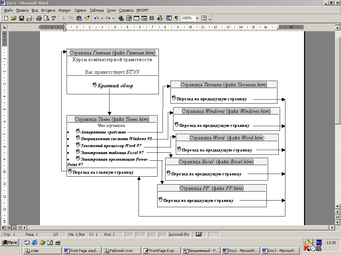
Task: Click the RU keyboard layout tray indicator
Action: [x=319, y=242]
